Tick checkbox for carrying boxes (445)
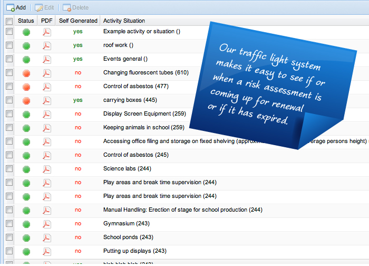 pyautogui.click(x=9, y=100)
